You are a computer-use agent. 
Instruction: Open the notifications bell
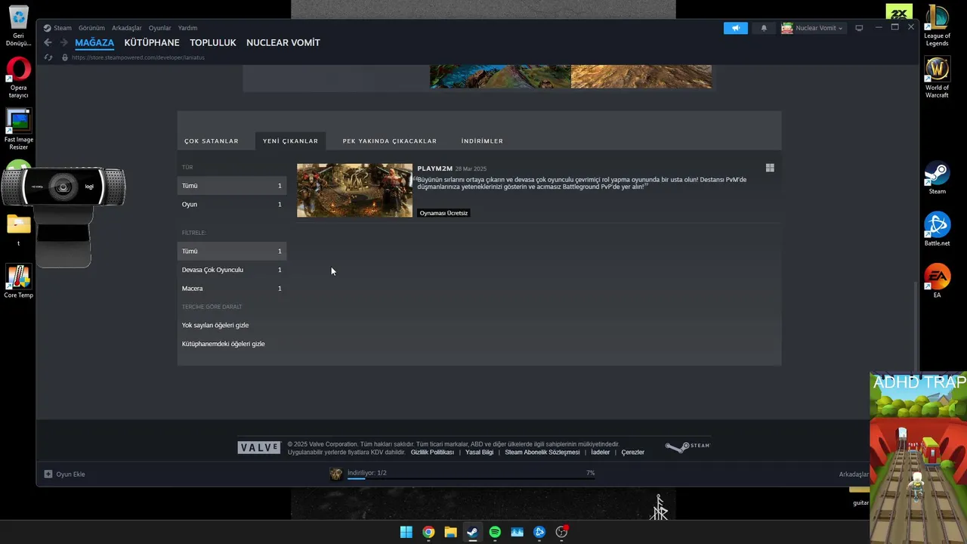point(764,28)
